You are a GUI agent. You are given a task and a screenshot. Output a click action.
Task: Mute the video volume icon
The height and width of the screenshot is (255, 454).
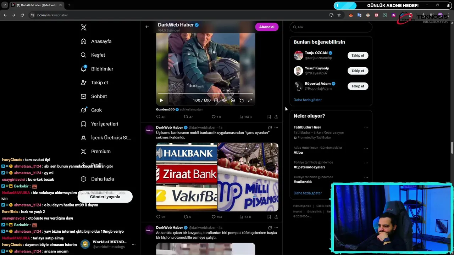coord(224,101)
